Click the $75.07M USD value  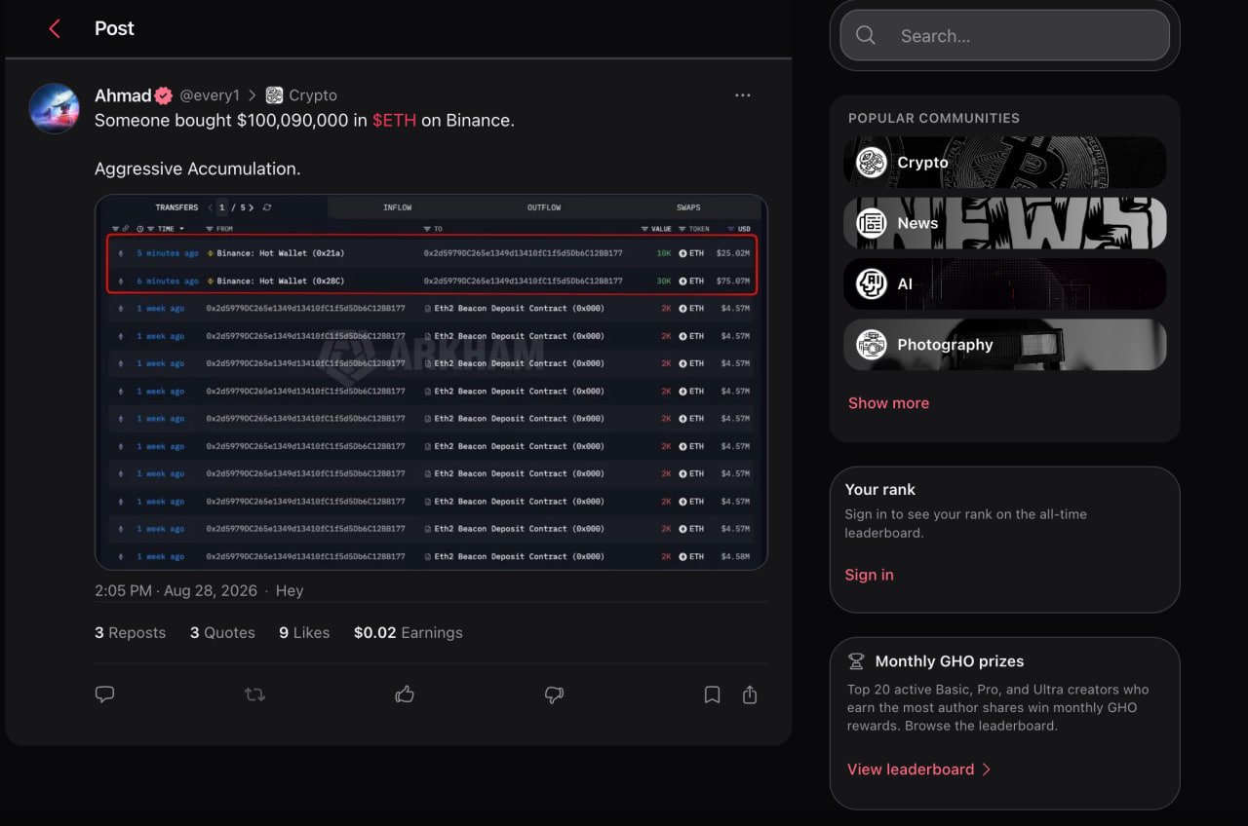pos(732,281)
